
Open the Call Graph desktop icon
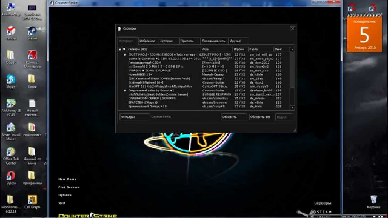coord(32,202)
